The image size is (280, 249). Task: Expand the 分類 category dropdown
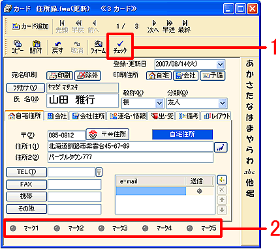[x=223, y=103]
